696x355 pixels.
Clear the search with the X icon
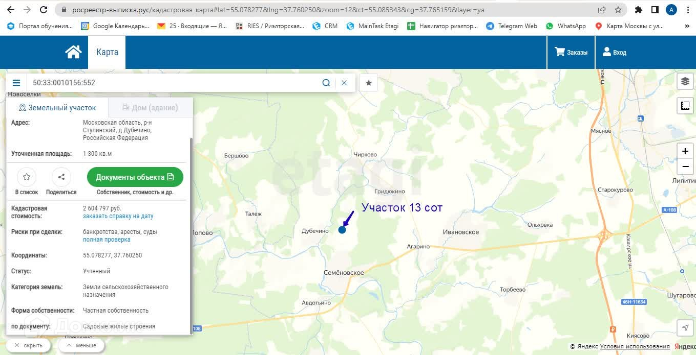[x=344, y=83]
